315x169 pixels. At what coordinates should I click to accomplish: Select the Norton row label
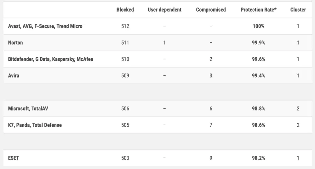(15, 42)
